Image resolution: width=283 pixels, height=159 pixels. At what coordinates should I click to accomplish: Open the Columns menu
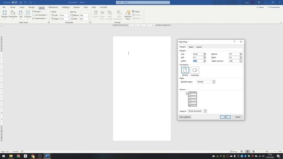[28, 15]
